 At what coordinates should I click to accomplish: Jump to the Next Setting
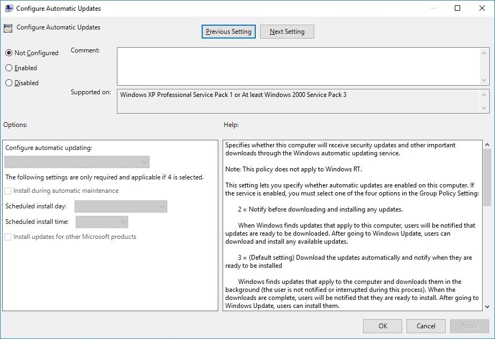pos(287,32)
